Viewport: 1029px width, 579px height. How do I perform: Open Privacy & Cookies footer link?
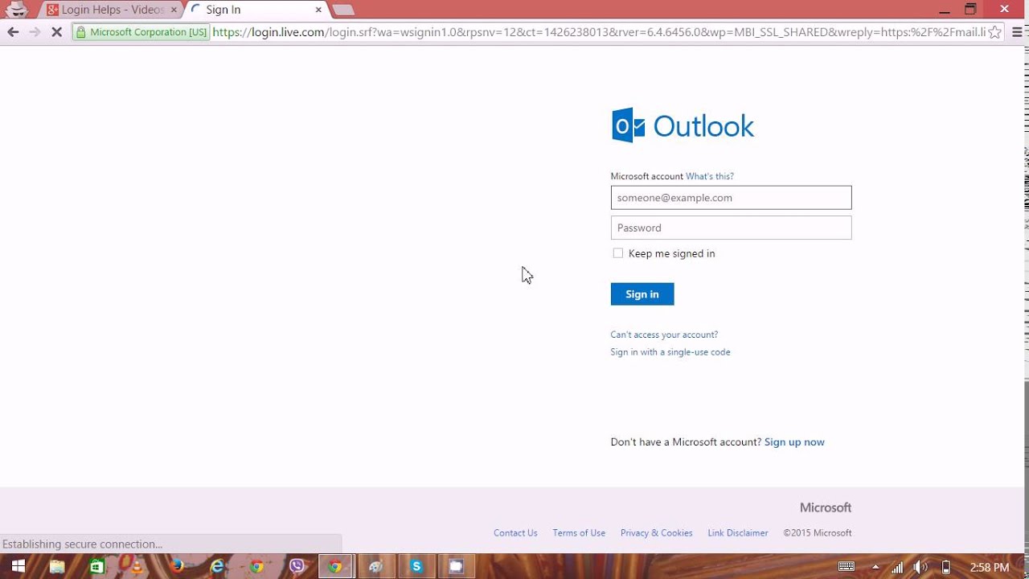(657, 533)
